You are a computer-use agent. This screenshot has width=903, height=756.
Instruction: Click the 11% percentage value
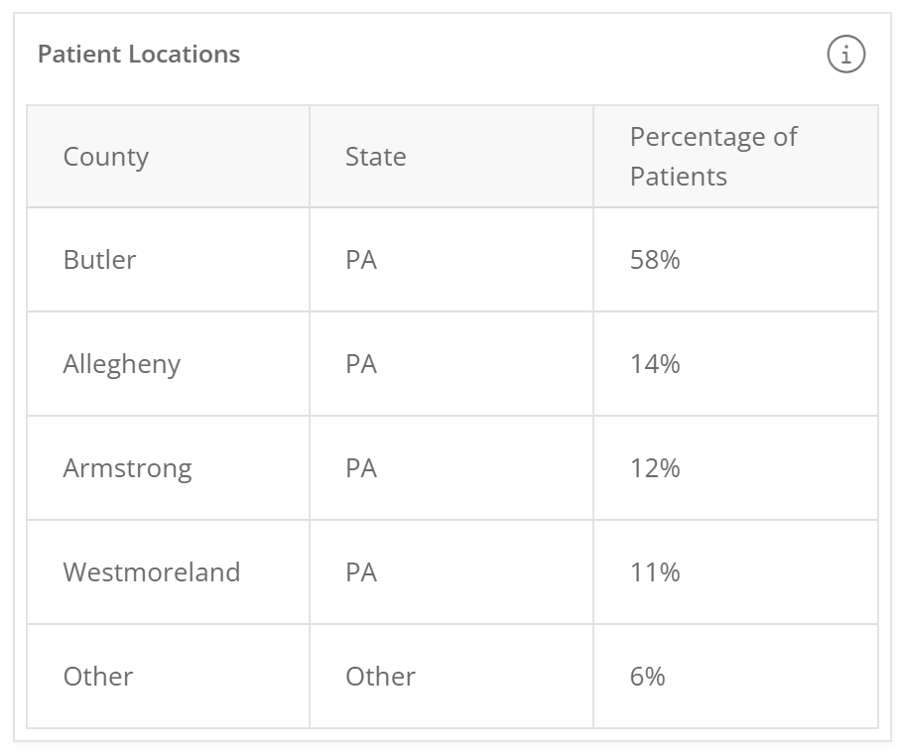point(655,572)
